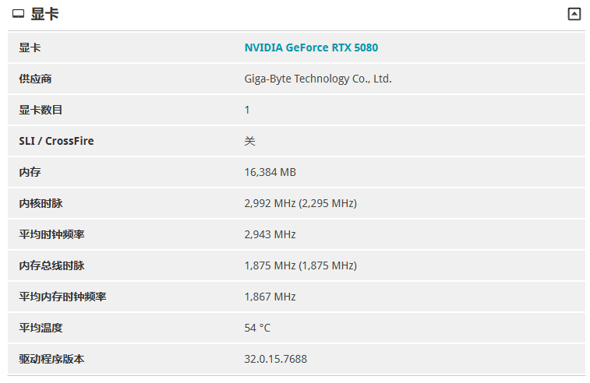Click the Giga-Byte Technology Co., Ltd. value

pyautogui.click(x=318, y=79)
